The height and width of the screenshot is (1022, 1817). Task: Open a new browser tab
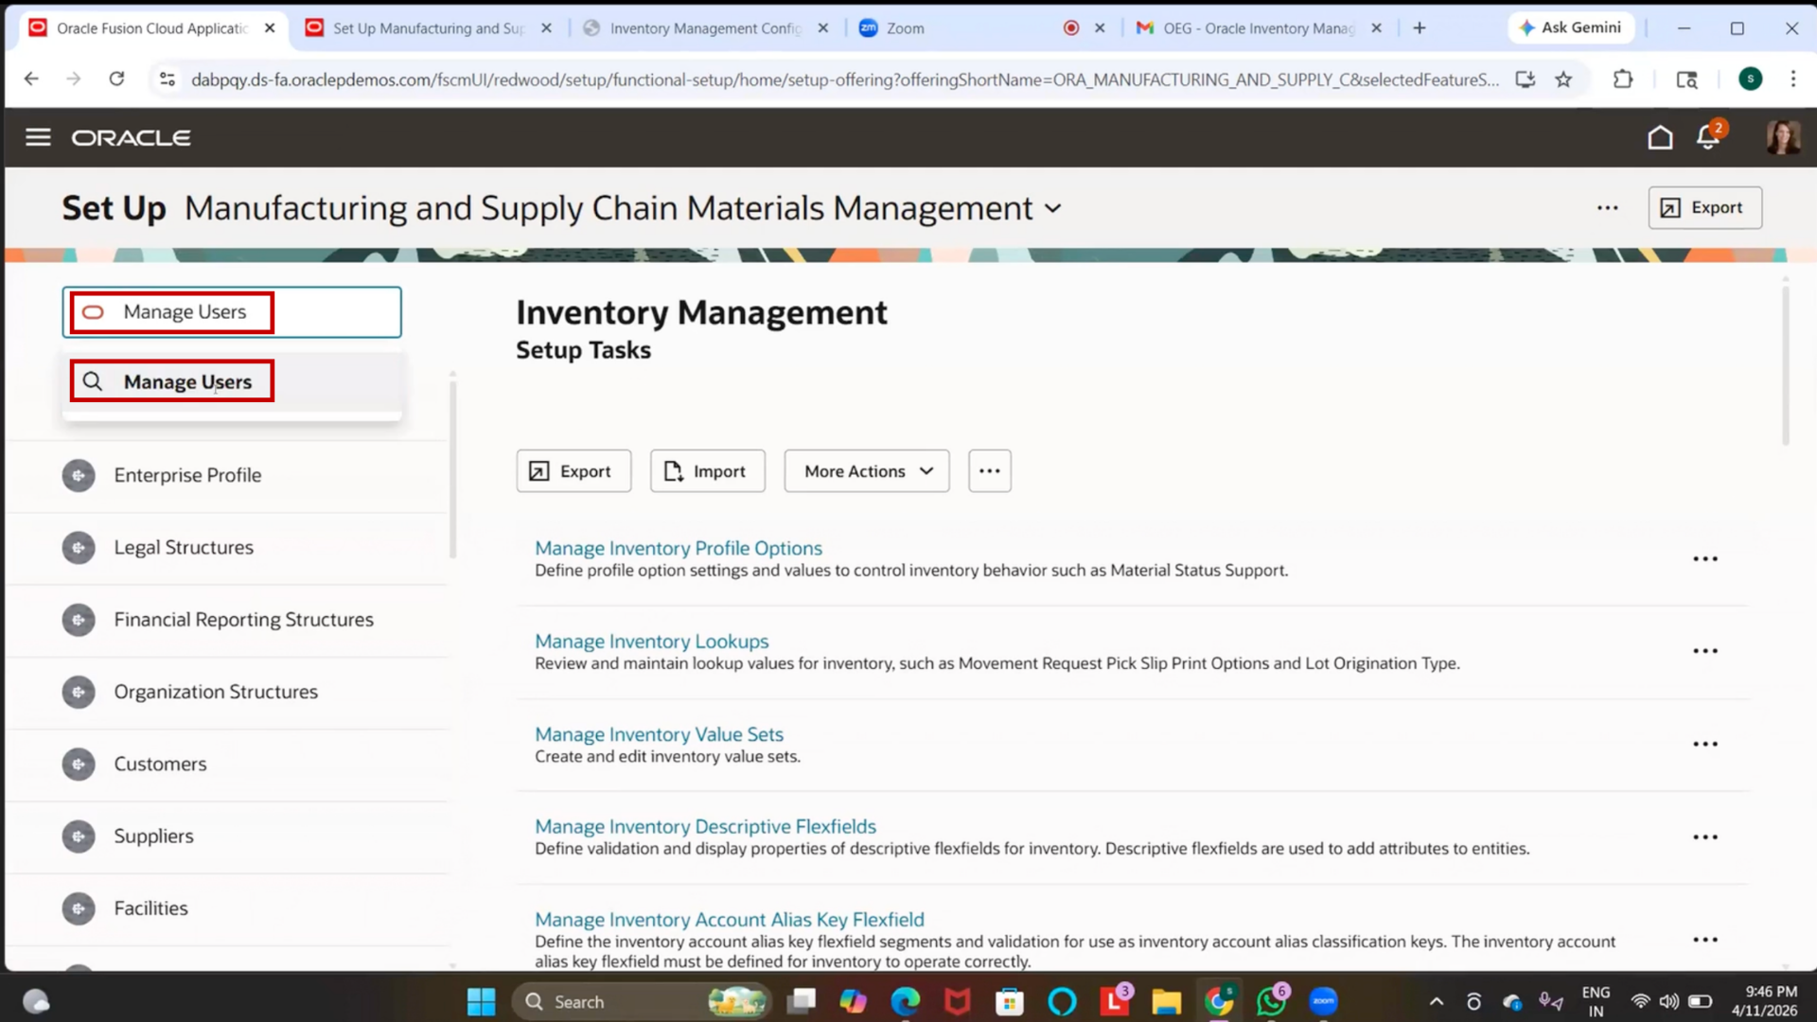pos(1419,28)
